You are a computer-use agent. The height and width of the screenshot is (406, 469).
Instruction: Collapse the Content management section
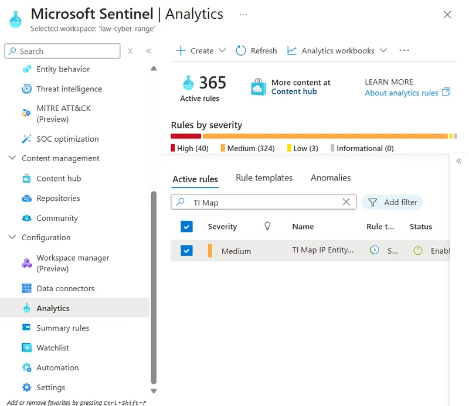tap(12, 158)
